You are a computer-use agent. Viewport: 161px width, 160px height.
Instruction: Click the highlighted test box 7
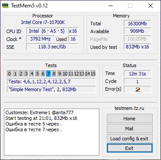tap(49, 74)
